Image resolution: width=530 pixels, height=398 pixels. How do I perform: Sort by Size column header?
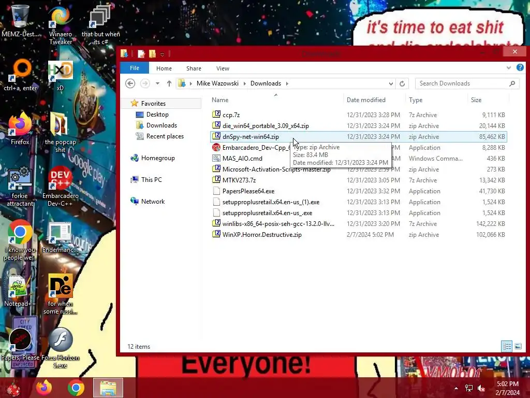pyautogui.click(x=489, y=100)
